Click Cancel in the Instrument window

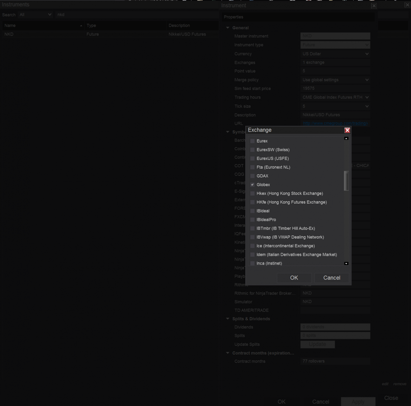(320, 402)
